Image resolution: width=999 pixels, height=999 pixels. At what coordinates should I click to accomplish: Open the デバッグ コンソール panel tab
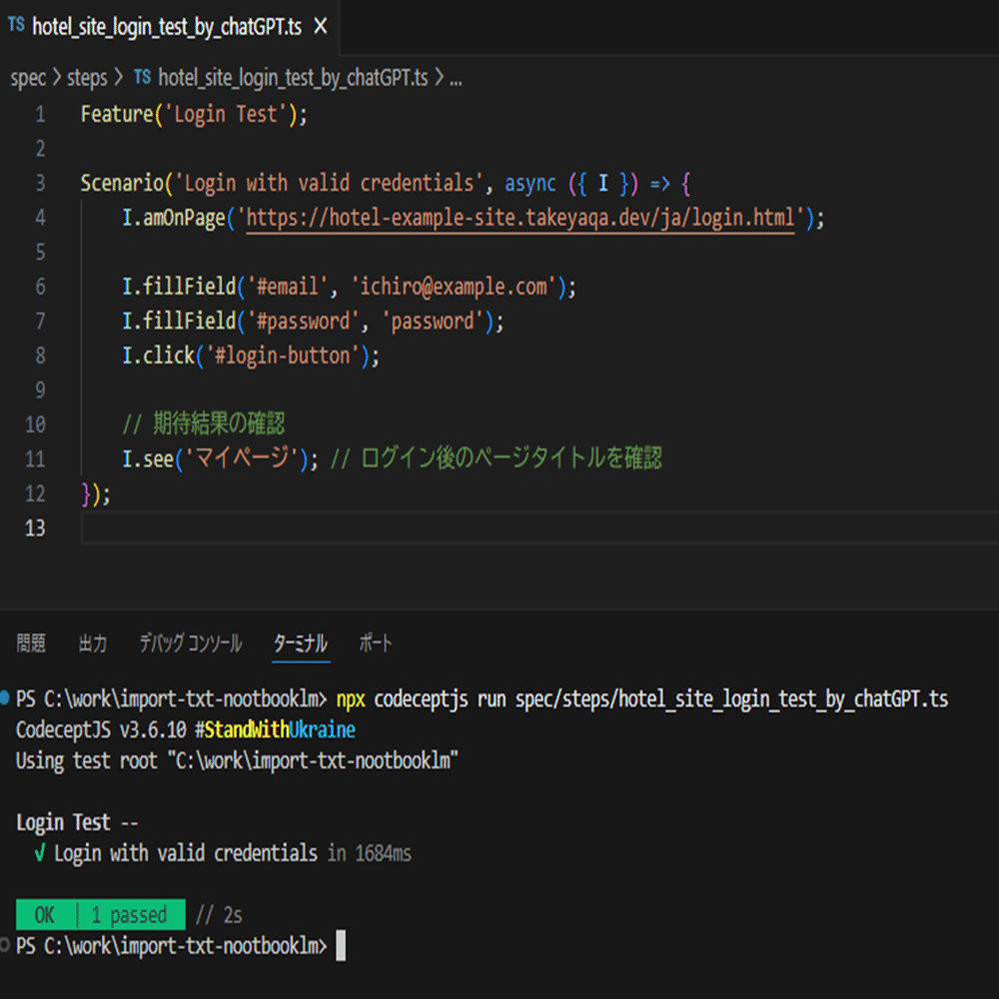pos(191,642)
